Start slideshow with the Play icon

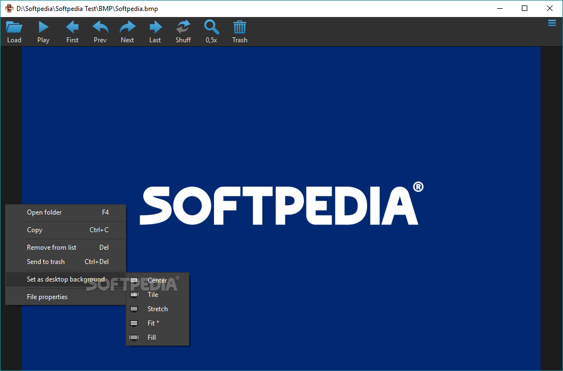(x=43, y=32)
